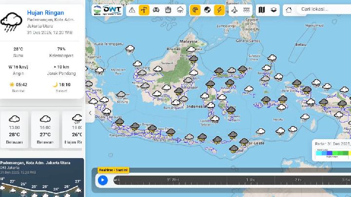Image resolution: width=351 pixels, height=197 pixels.
Task: Open the layers stack menu
Action: [274, 10]
